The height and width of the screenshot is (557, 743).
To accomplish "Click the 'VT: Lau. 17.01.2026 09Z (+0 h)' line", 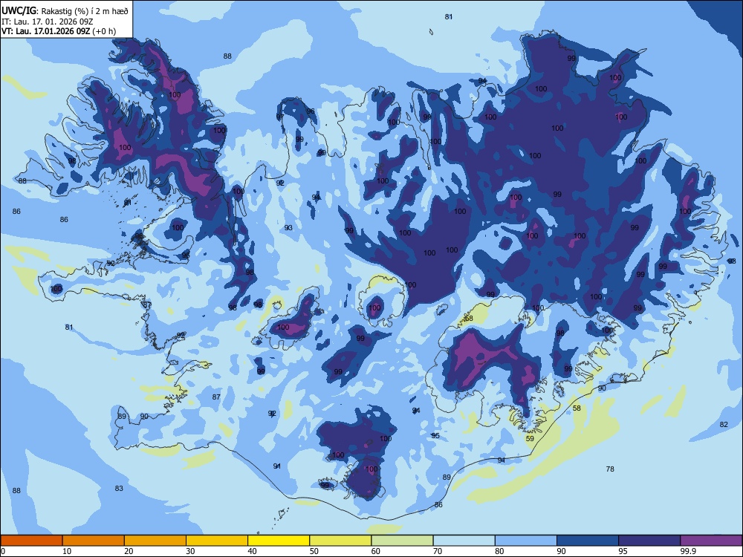I will (58, 31).
